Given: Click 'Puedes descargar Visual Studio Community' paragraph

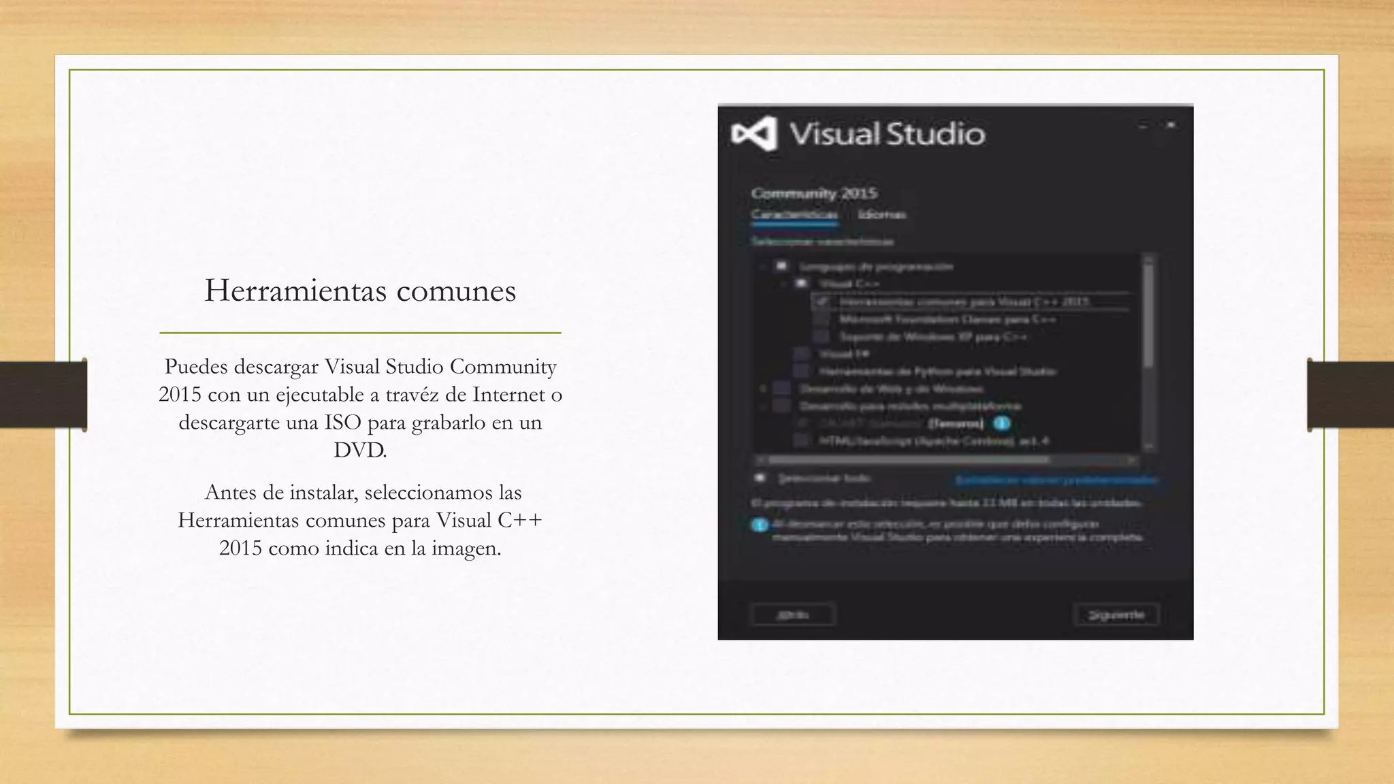Looking at the screenshot, I should 360,408.
